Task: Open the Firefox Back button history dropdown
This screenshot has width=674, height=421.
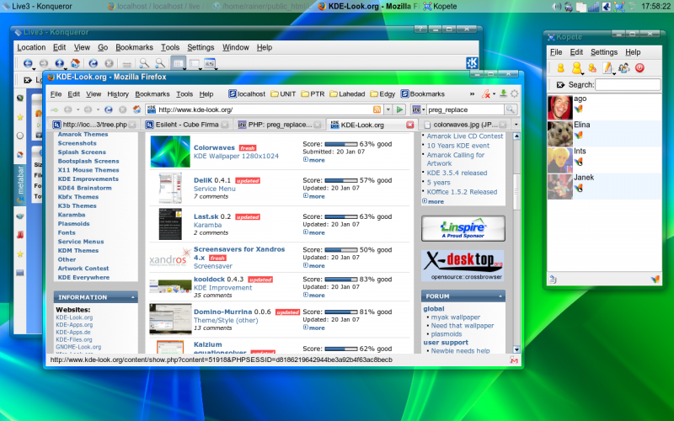Action: pos(78,109)
